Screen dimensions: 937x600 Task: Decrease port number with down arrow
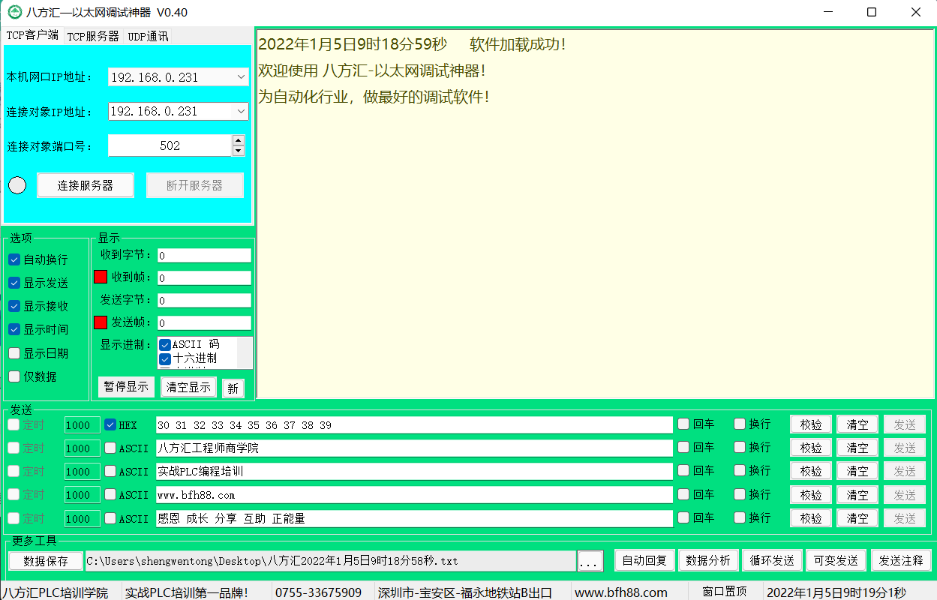(x=239, y=151)
